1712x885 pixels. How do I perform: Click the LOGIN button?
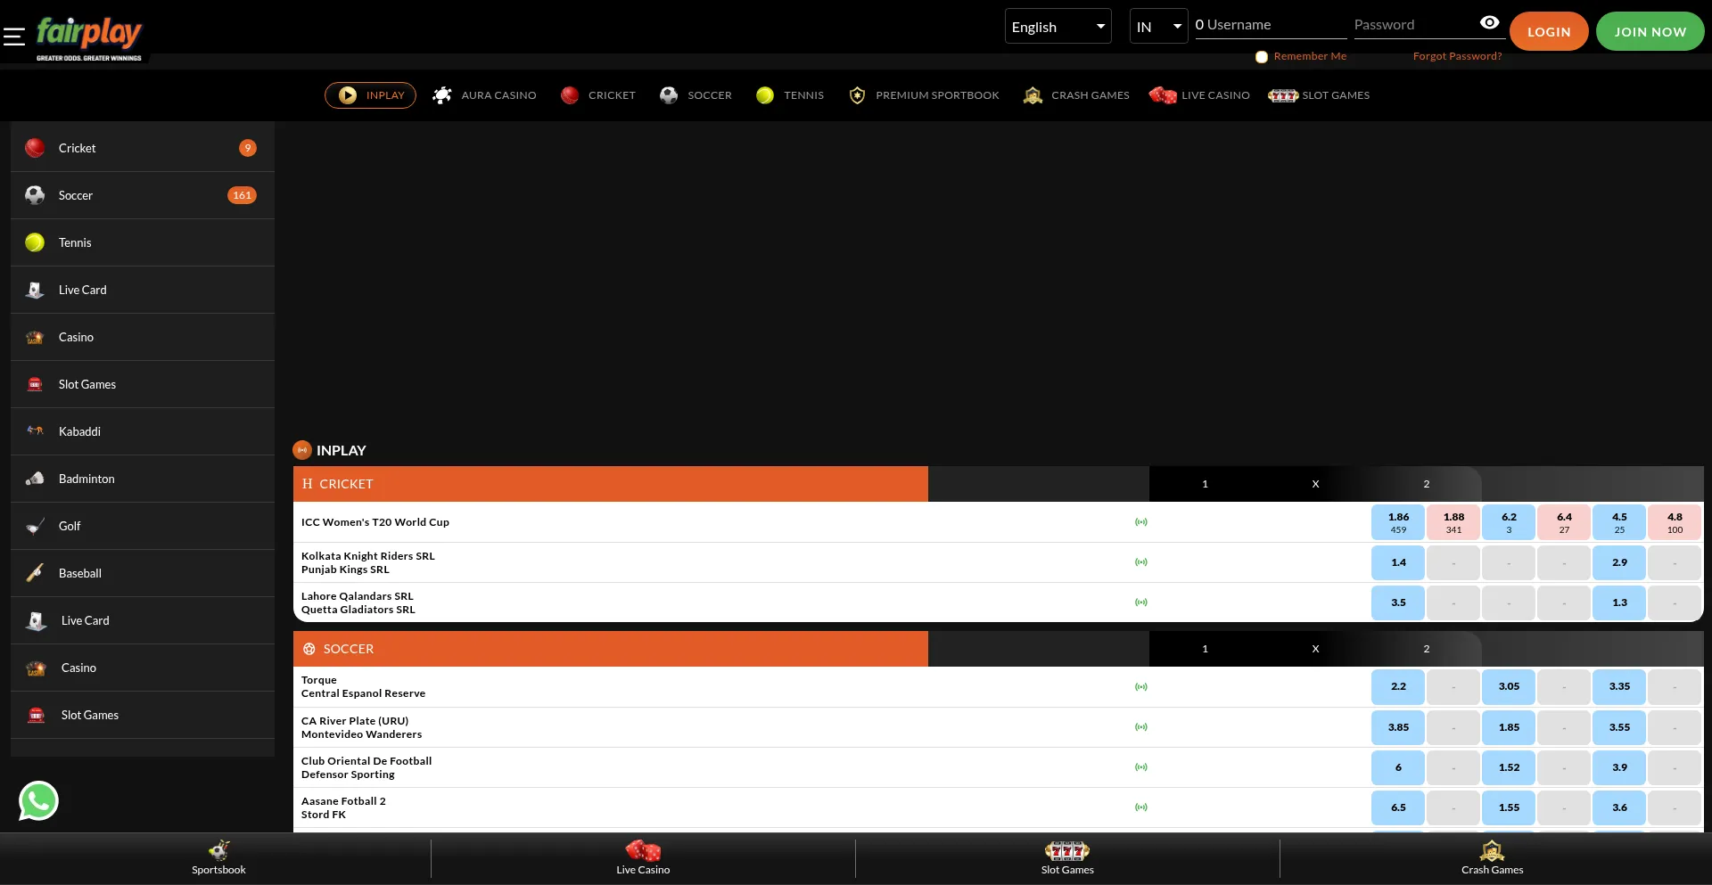click(x=1549, y=31)
